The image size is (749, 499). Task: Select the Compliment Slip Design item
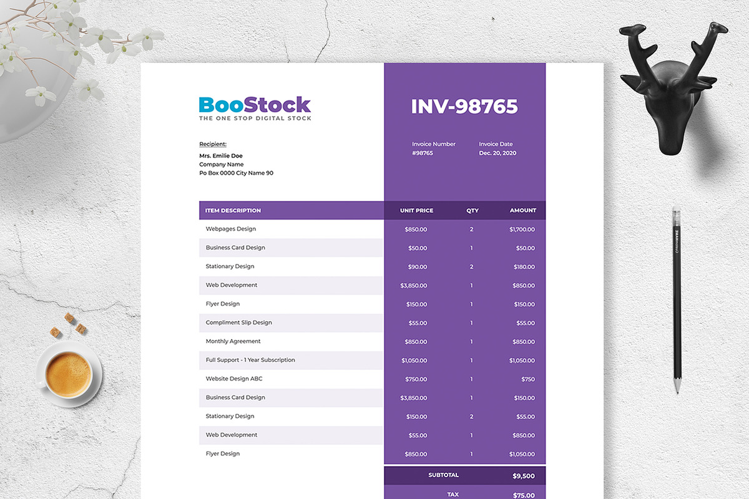pyautogui.click(x=239, y=322)
